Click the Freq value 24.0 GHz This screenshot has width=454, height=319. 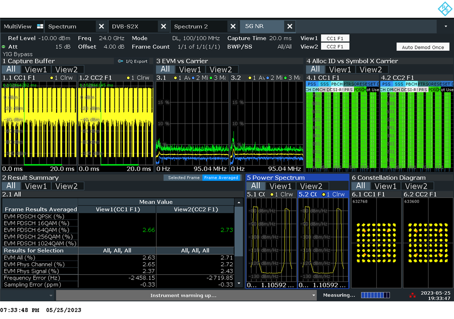111,38
